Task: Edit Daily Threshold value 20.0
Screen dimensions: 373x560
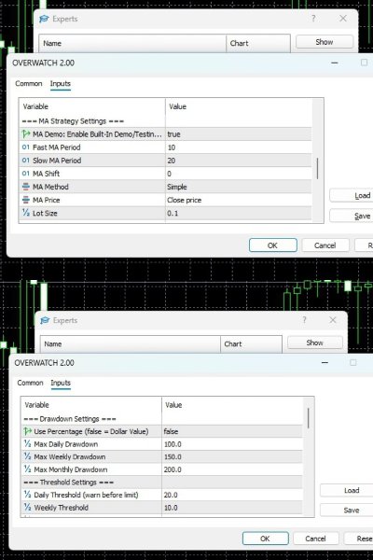Action: [232, 495]
